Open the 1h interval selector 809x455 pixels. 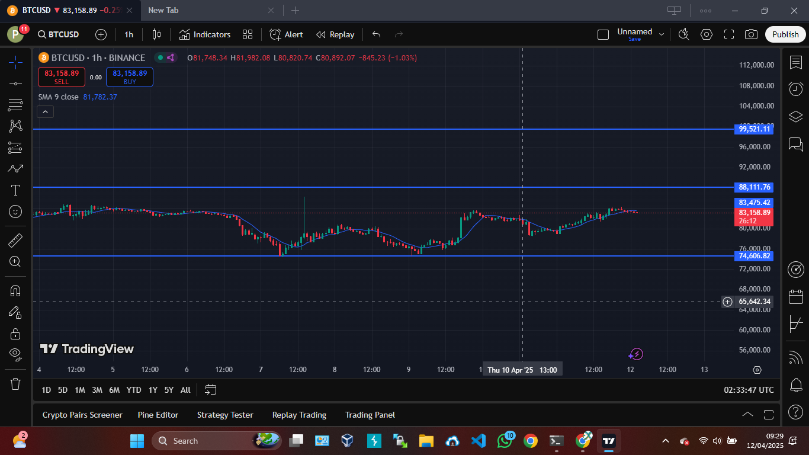129,34
